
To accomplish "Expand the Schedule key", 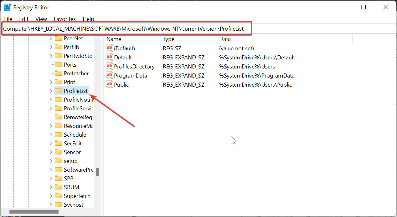I will tap(51, 134).
